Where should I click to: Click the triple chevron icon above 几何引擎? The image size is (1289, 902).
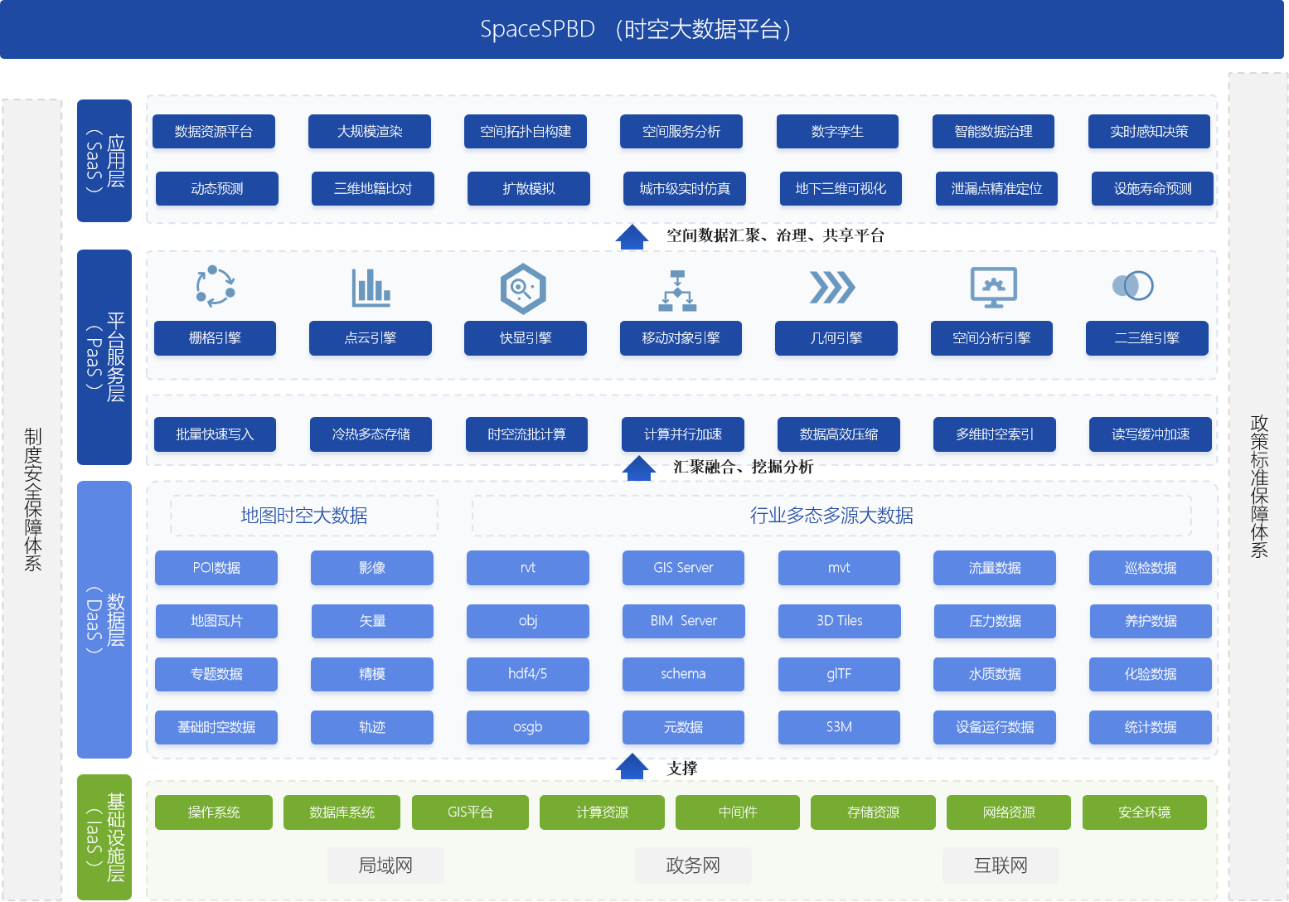832,287
